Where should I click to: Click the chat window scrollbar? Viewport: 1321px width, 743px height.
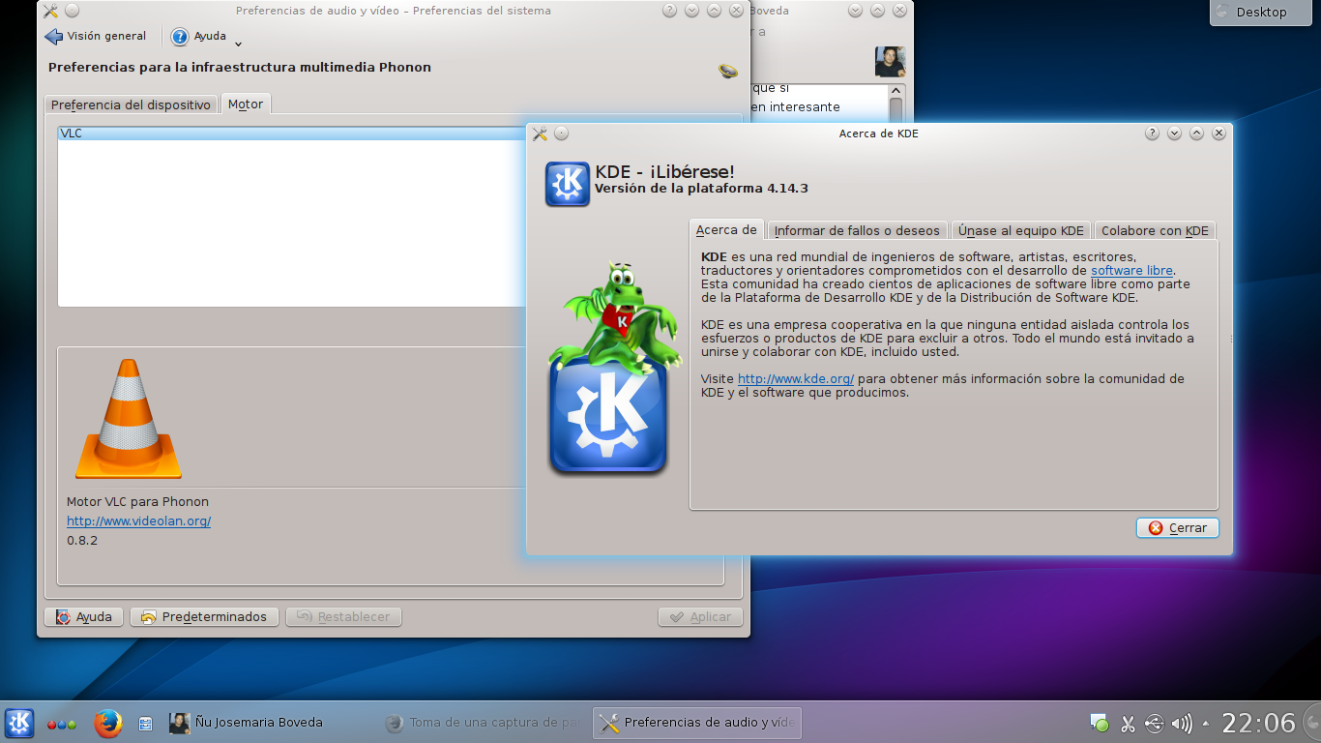tap(895, 104)
